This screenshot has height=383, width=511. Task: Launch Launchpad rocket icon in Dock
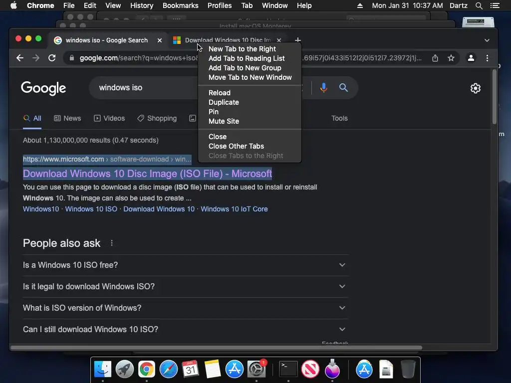124,370
